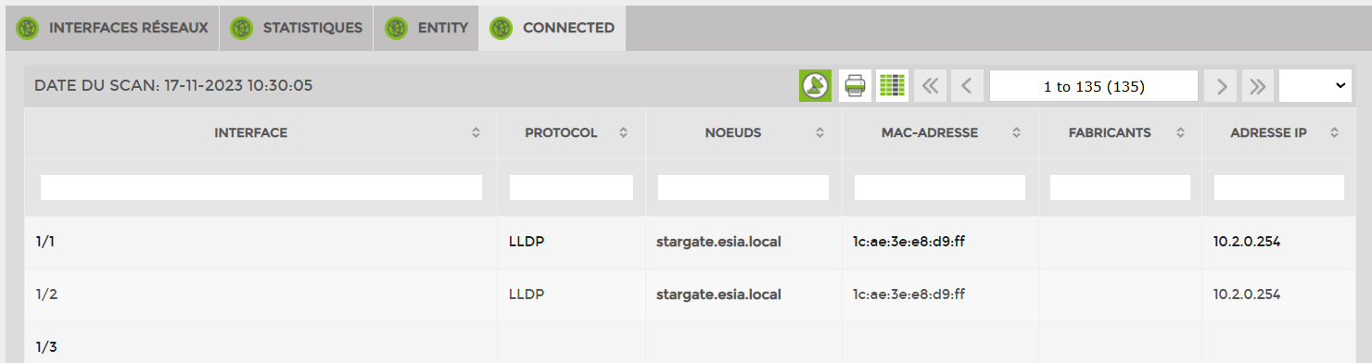Click the green scan refresh icon
Screen dimensions: 1372x363
(x=815, y=86)
